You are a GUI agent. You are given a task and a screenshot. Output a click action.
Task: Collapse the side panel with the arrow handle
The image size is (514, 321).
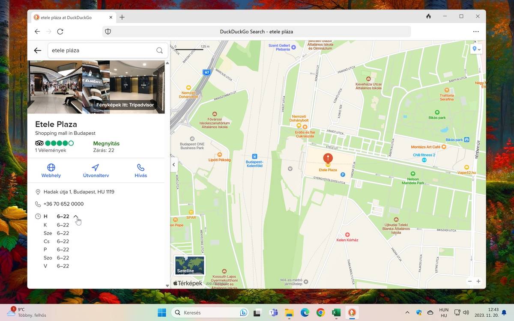point(174,164)
